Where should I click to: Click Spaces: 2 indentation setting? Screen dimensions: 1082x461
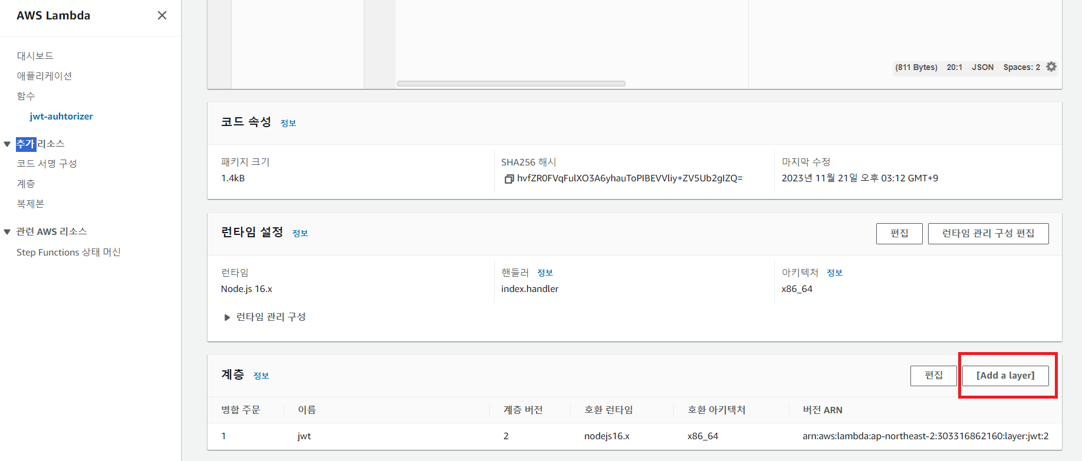point(1022,67)
